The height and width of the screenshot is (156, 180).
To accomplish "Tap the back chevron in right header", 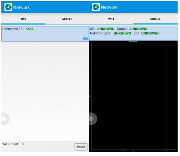I will pyautogui.click(x=91, y=7).
